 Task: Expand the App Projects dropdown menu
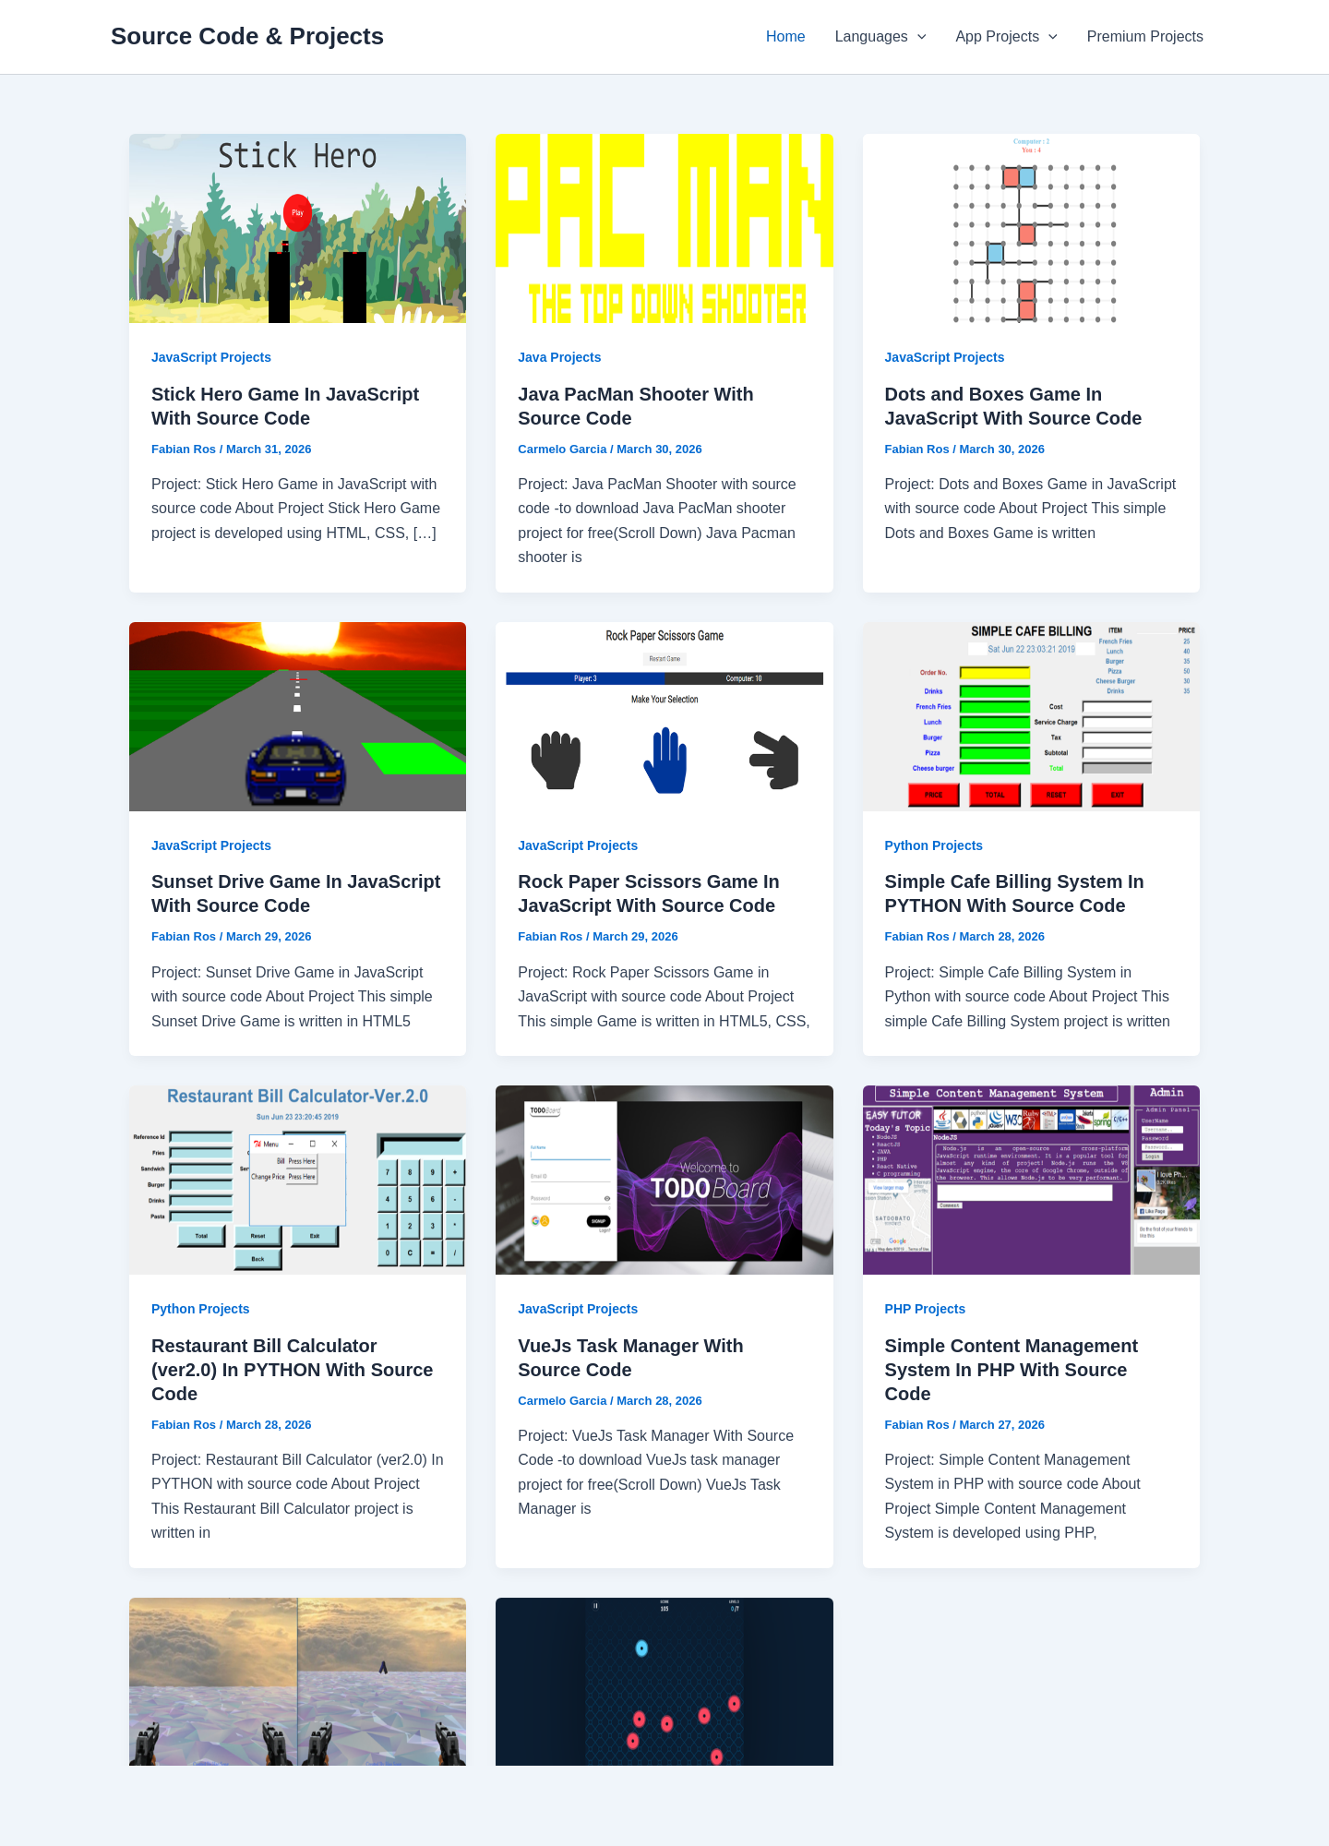(1006, 37)
